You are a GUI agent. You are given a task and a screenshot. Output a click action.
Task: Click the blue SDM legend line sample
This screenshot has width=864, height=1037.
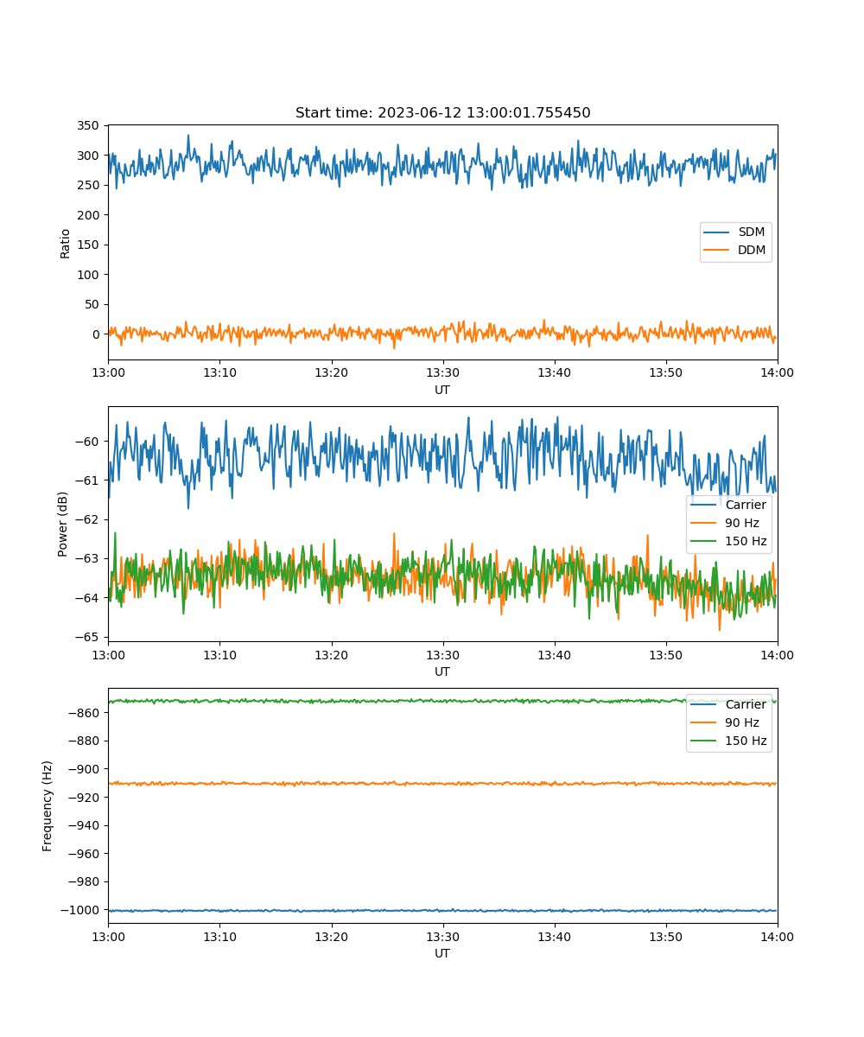[717, 232]
